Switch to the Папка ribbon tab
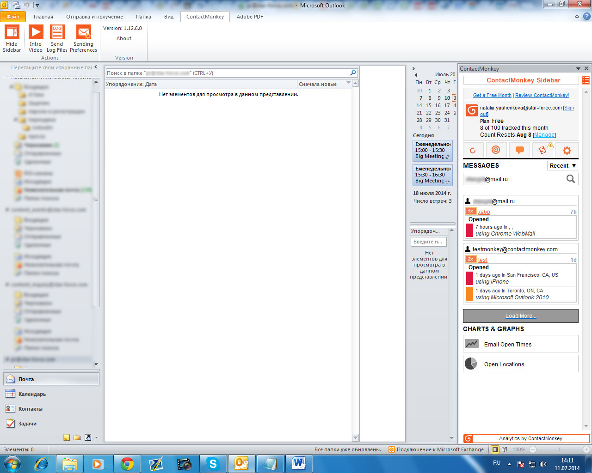This screenshot has height=473, width=592. [143, 17]
